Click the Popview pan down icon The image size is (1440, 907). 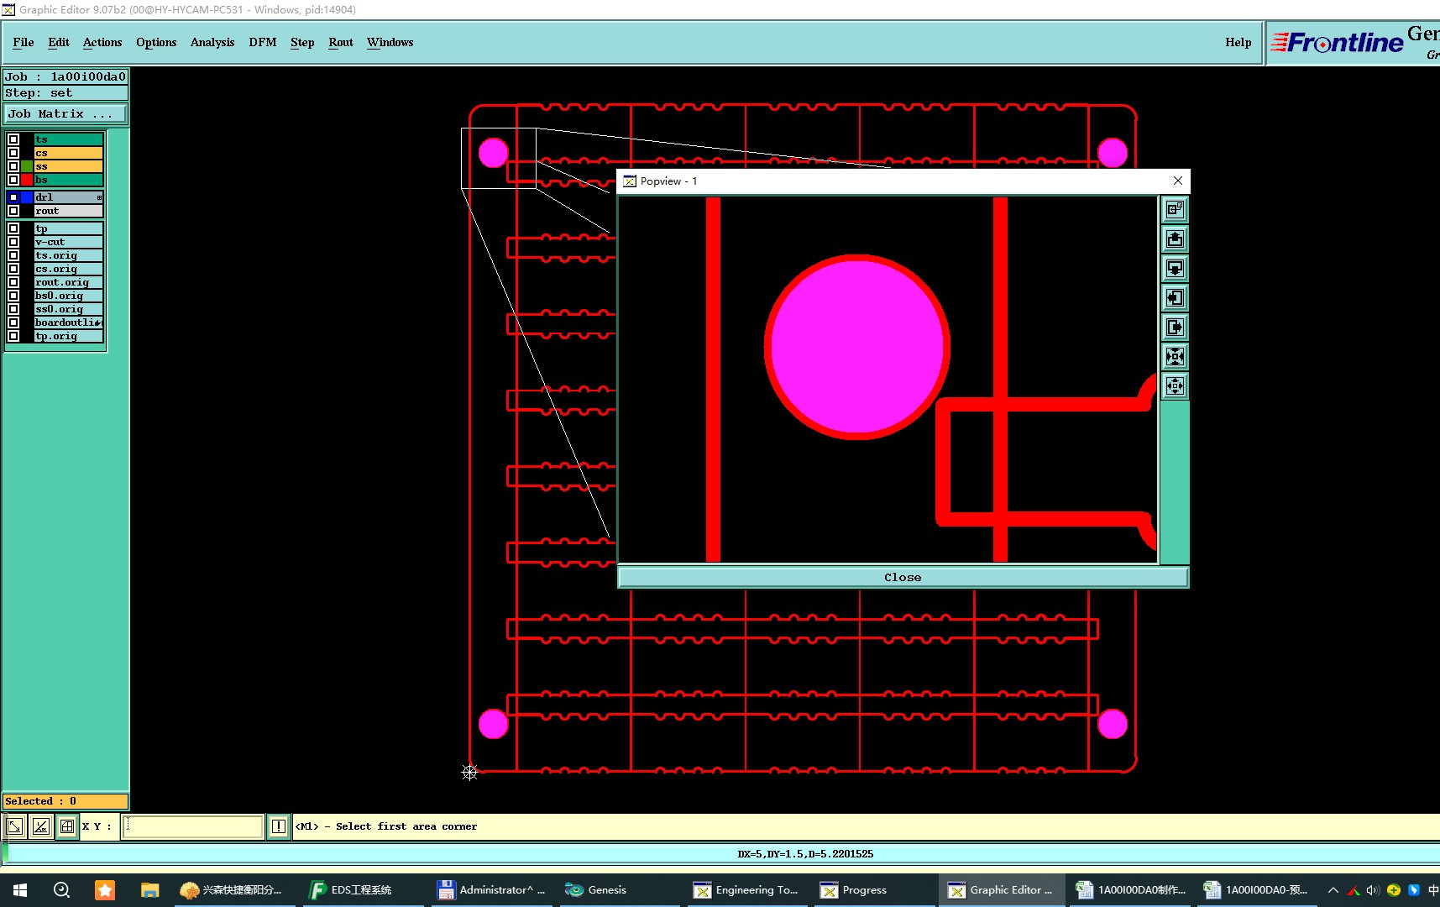click(1175, 269)
